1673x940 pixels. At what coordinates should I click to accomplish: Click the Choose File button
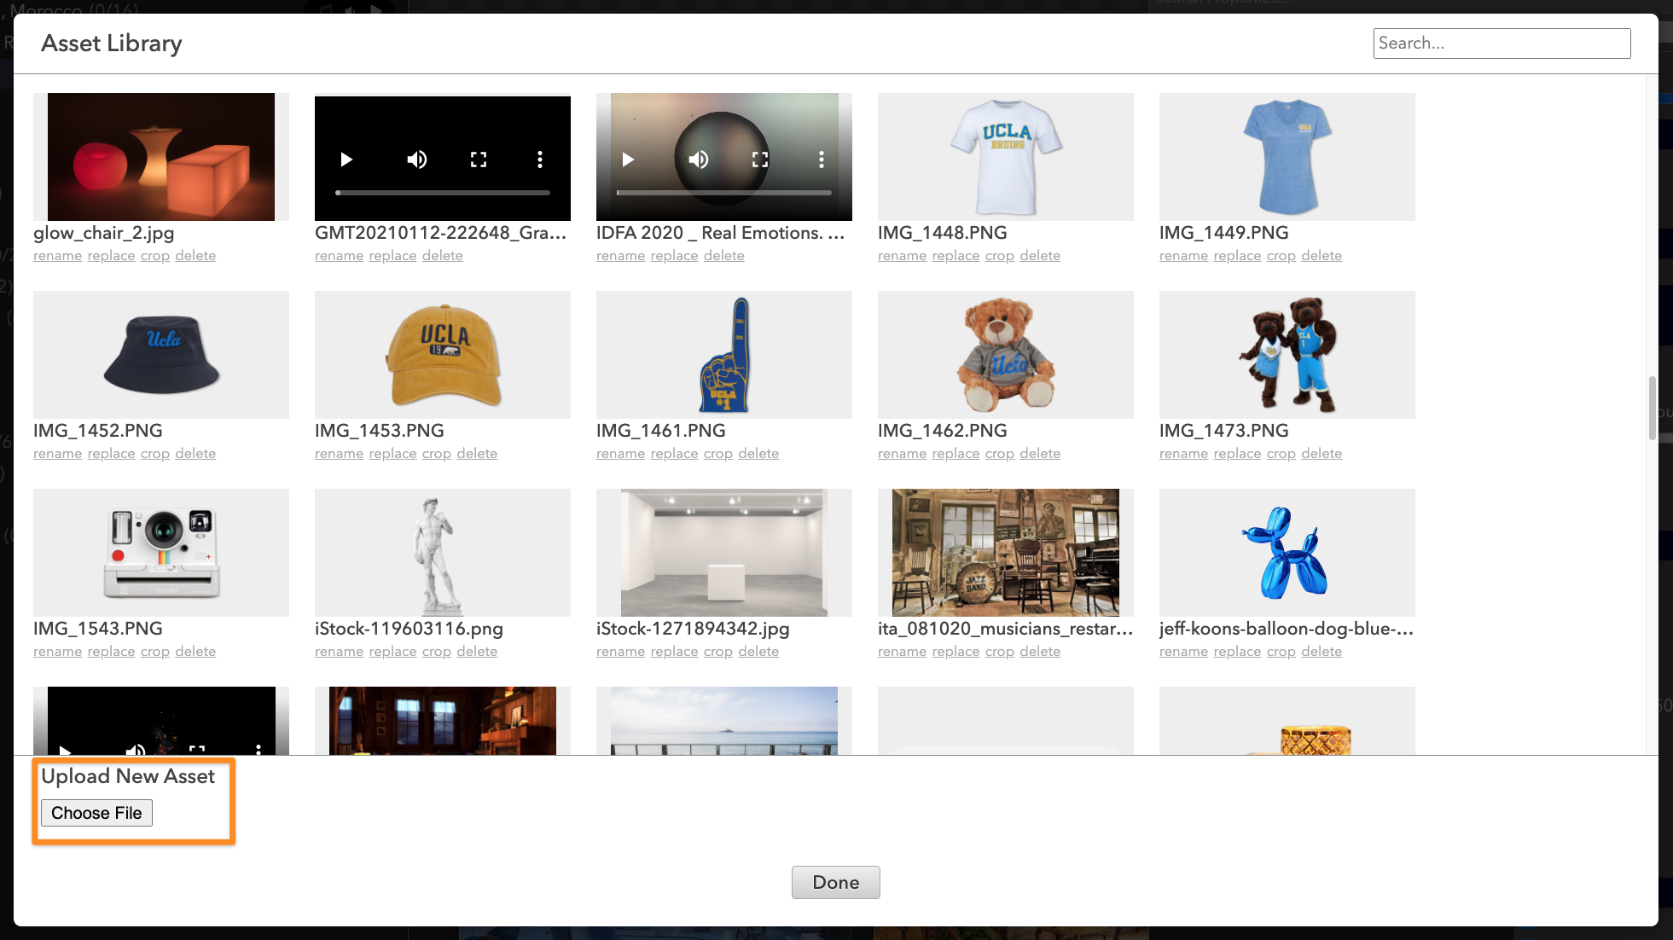[96, 813]
